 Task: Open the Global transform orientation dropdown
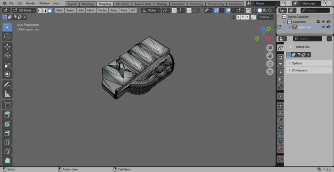click(x=151, y=10)
